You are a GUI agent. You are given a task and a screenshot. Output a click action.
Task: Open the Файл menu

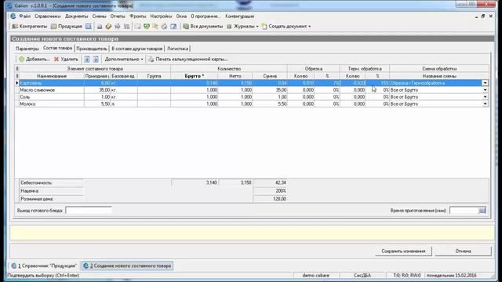point(24,16)
